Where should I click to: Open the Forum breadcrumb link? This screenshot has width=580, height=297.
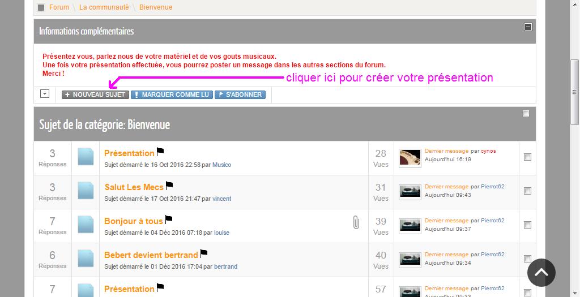(59, 7)
